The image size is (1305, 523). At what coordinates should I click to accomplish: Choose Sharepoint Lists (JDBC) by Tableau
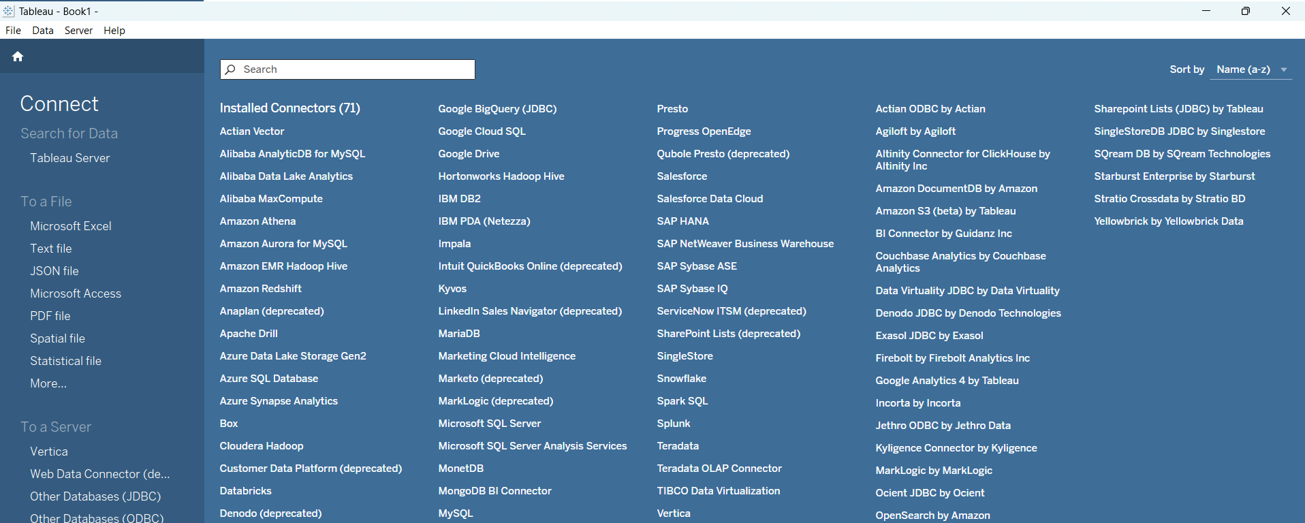coord(1179,109)
